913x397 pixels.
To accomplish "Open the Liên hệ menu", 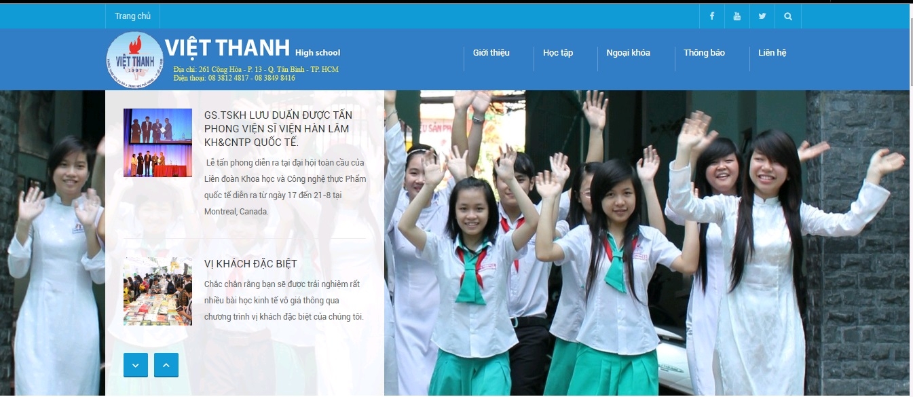I will click(772, 53).
